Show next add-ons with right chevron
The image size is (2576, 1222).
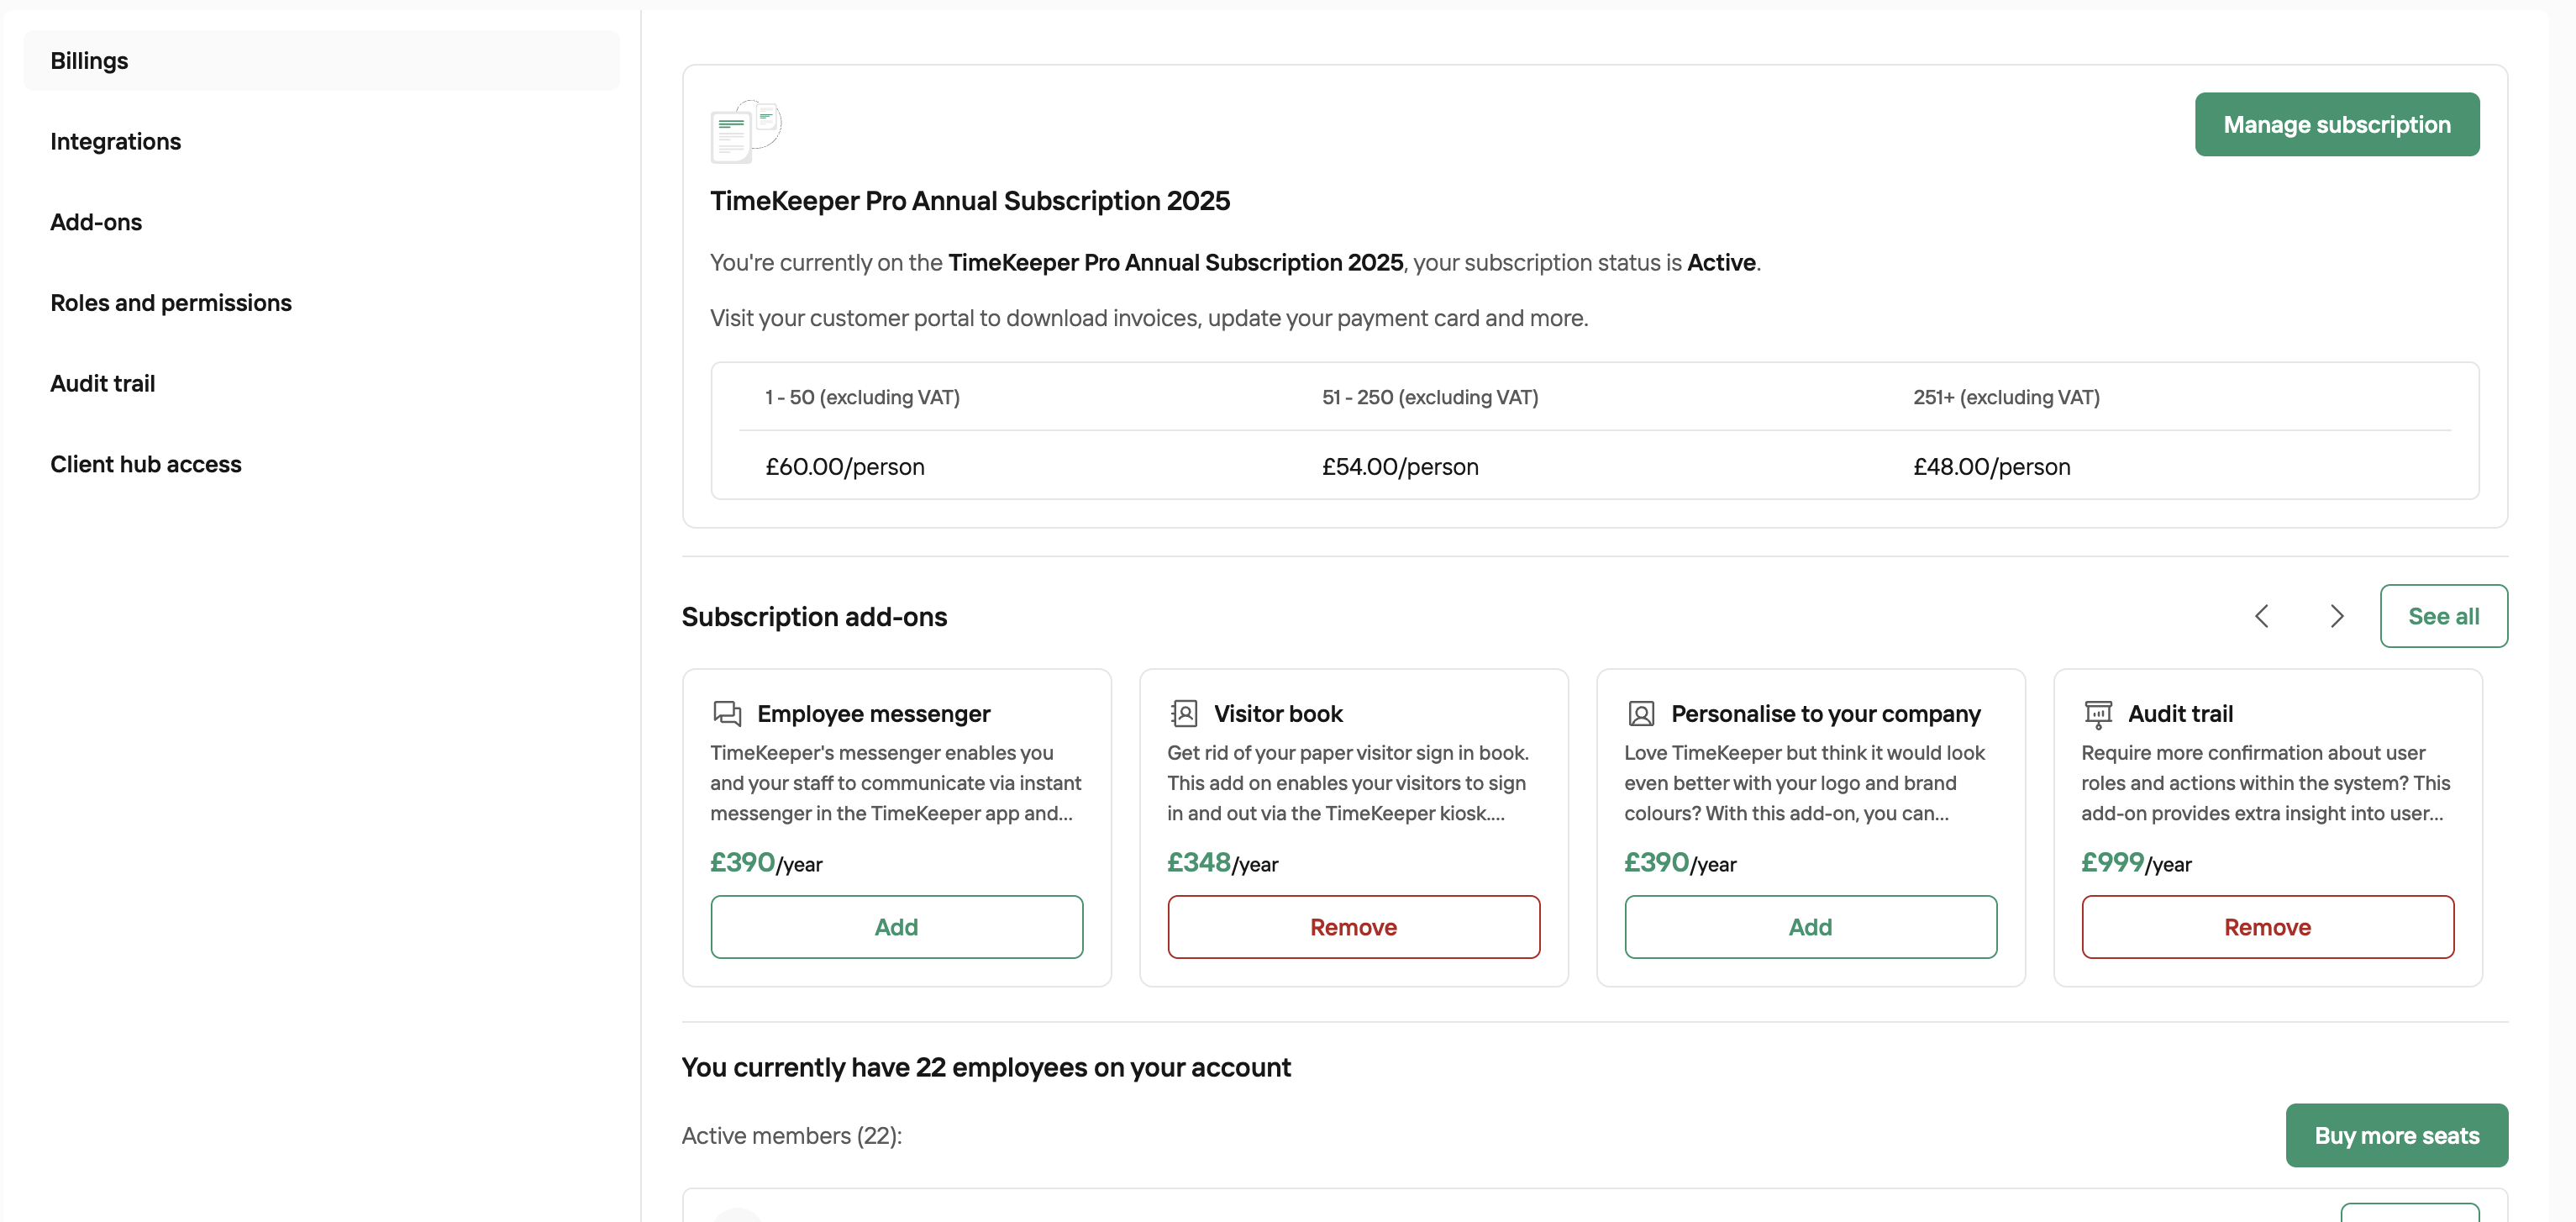(2336, 616)
